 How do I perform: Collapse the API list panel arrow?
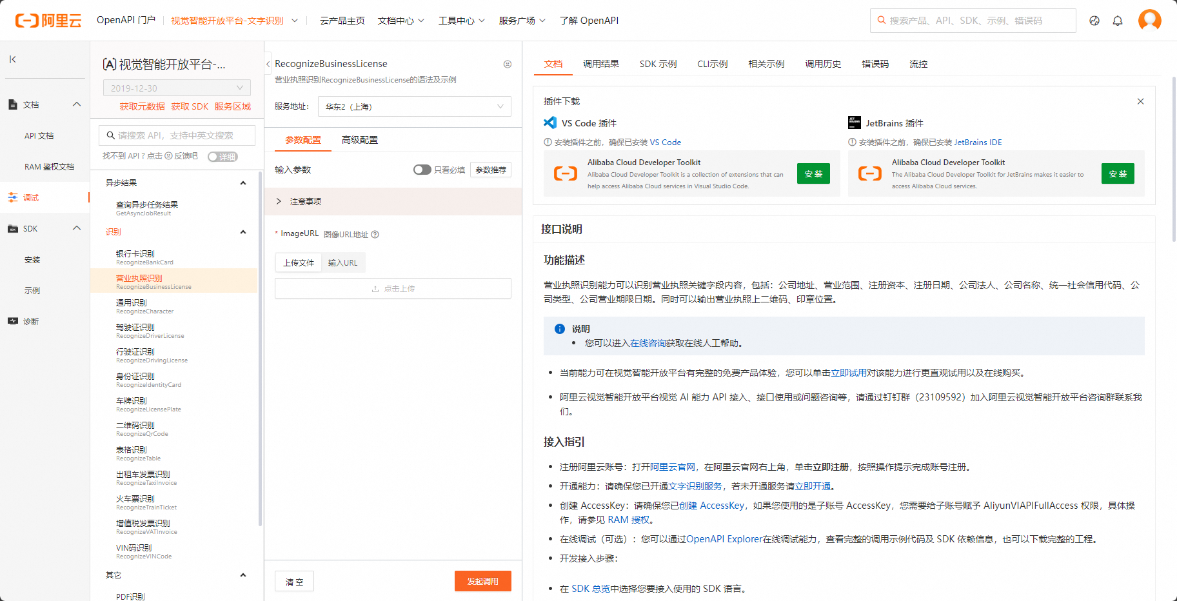[x=268, y=64]
